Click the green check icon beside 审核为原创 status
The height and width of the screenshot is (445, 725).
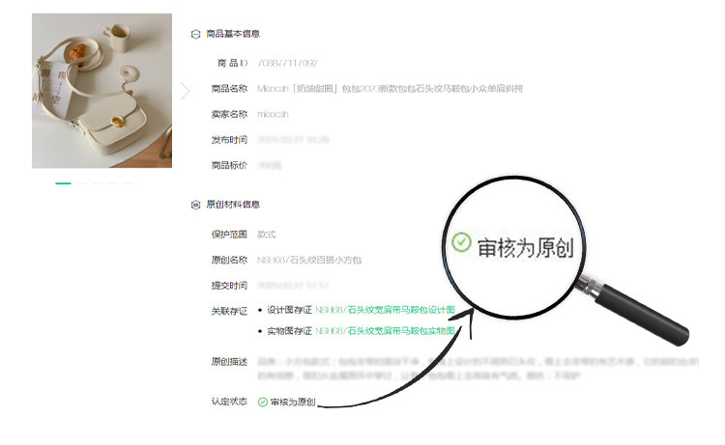coord(263,403)
